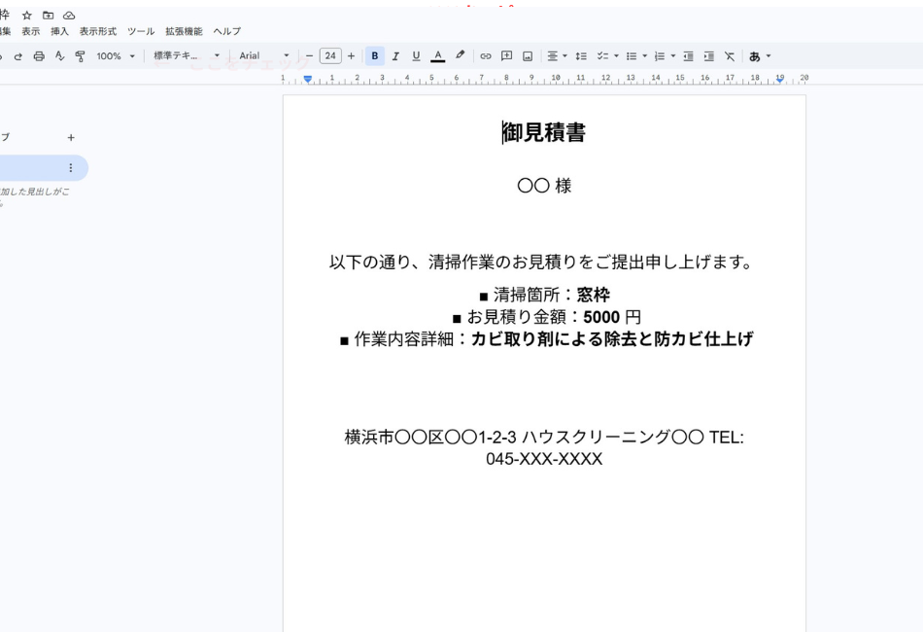Select the print icon in the toolbar
923x632 pixels.
(38, 55)
